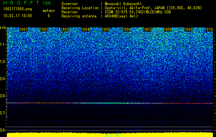Screen dimensions: 216x137
Task: Click the 1801 time marker
Action: tap(24, 29)
